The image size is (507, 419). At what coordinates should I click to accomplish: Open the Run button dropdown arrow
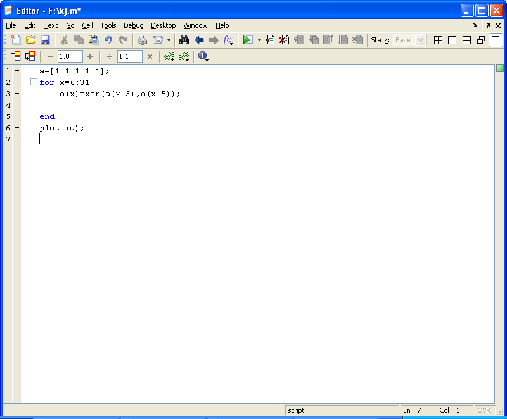pyautogui.click(x=259, y=41)
